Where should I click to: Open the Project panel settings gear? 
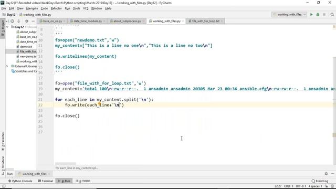[27, 21]
